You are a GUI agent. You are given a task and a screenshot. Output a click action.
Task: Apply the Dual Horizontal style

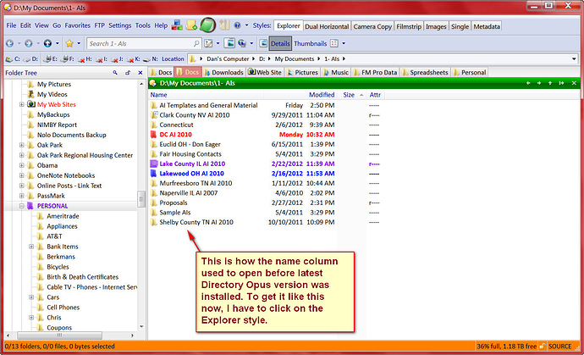327,26
